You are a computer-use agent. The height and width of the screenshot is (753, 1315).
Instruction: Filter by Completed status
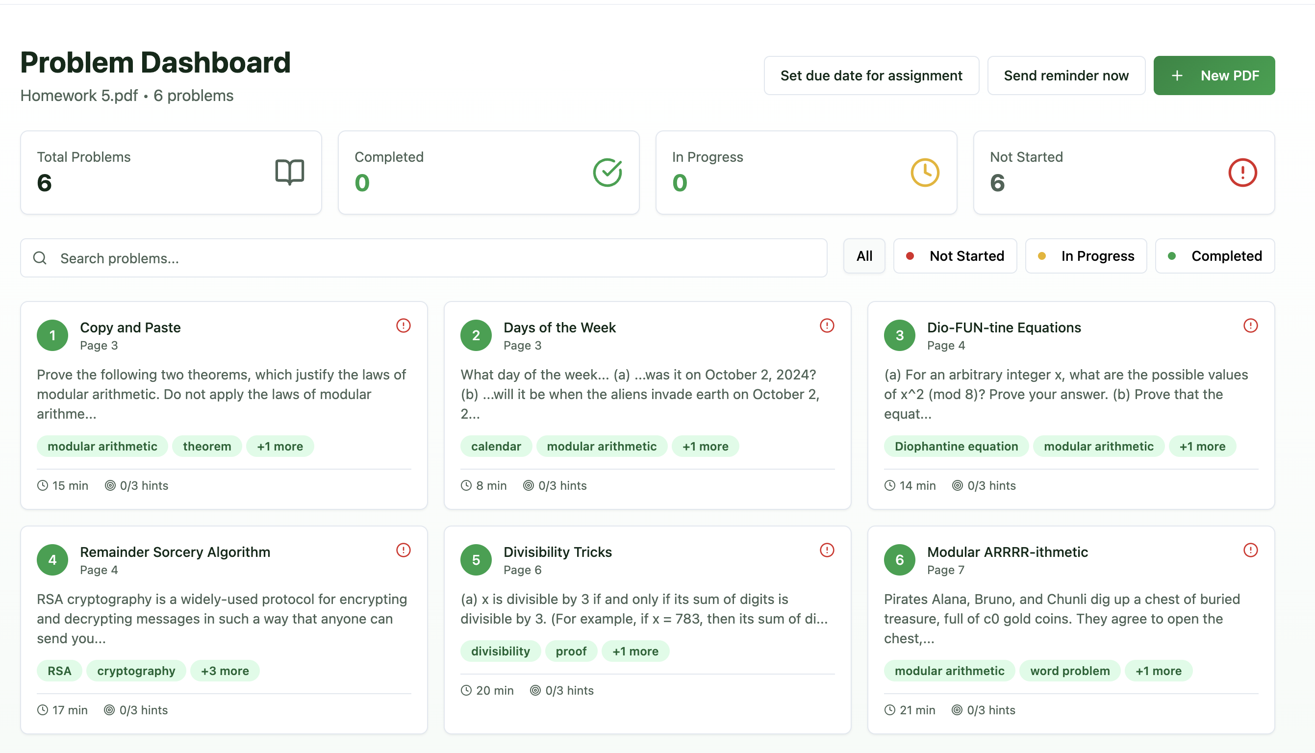pos(1214,255)
